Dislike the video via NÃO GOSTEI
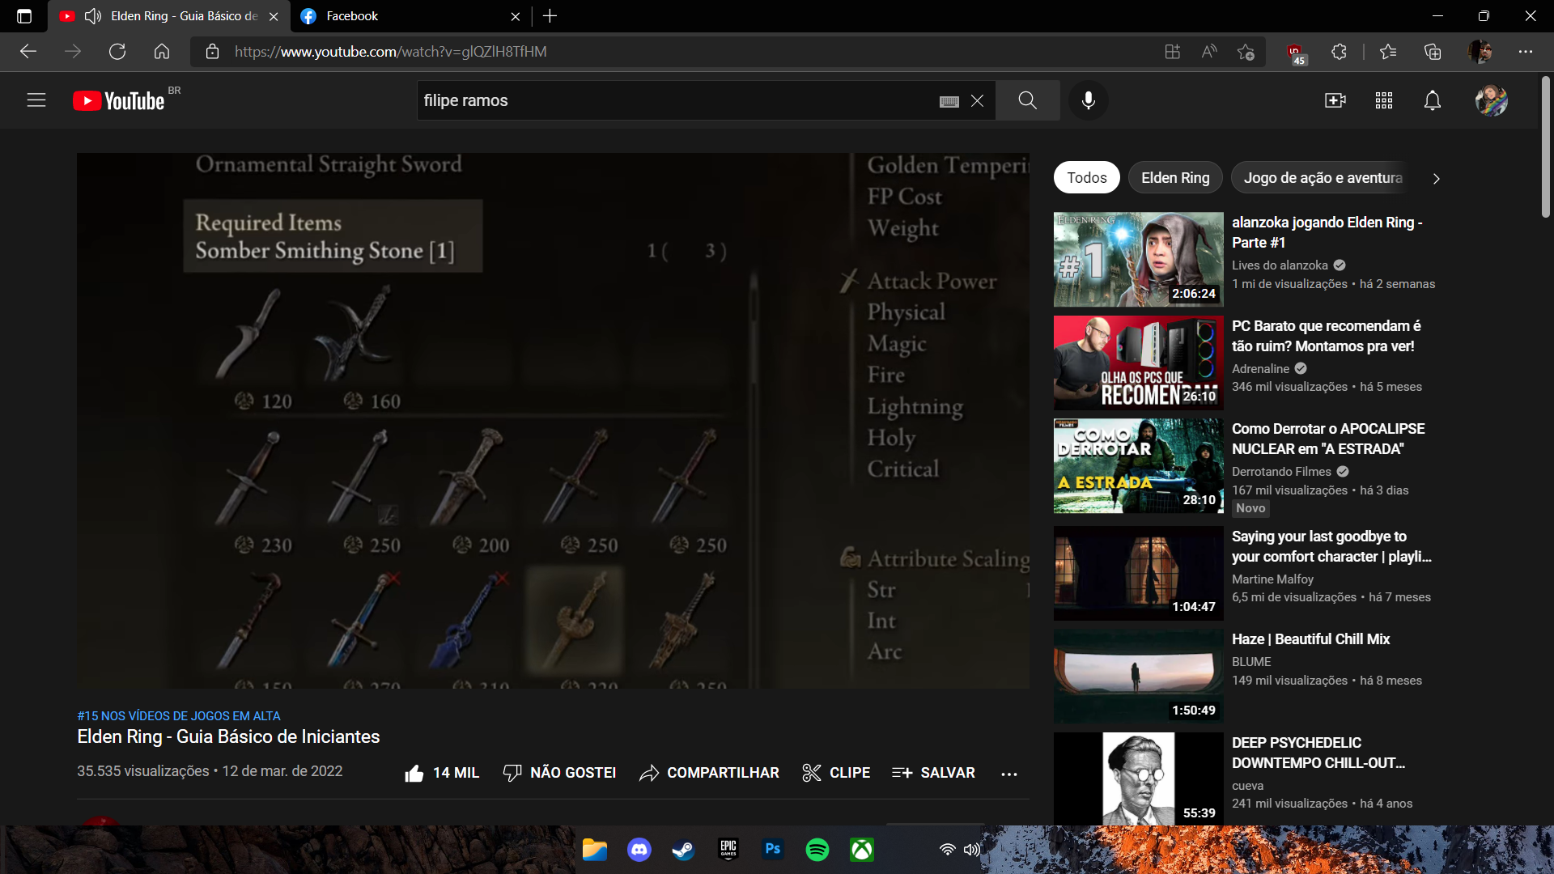Viewport: 1554px width, 874px height. point(559,773)
